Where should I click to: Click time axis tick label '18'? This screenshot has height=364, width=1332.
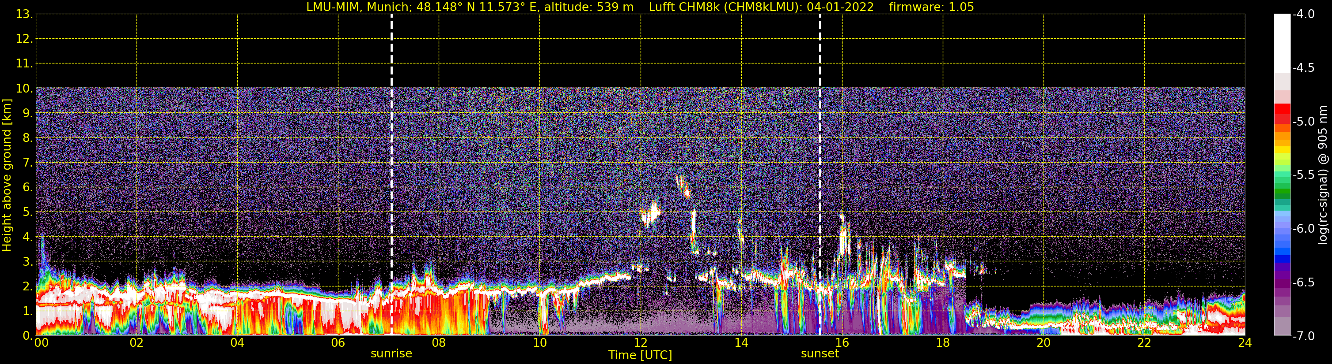[x=943, y=343]
